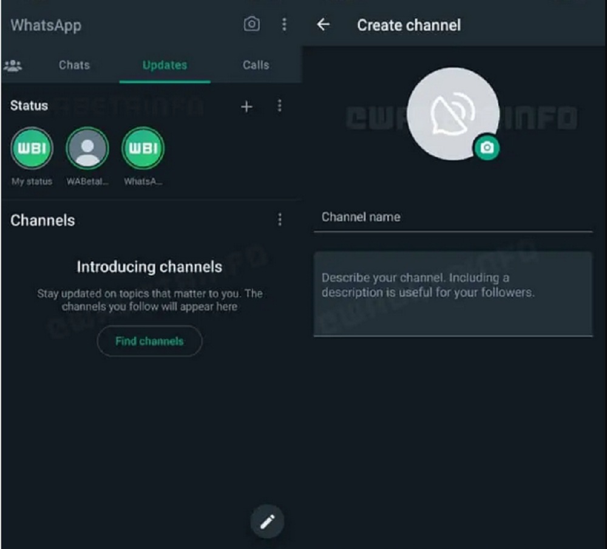Click "Stay updated on topics" description text
The width and height of the screenshot is (607, 549).
click(x=150, y=300)
